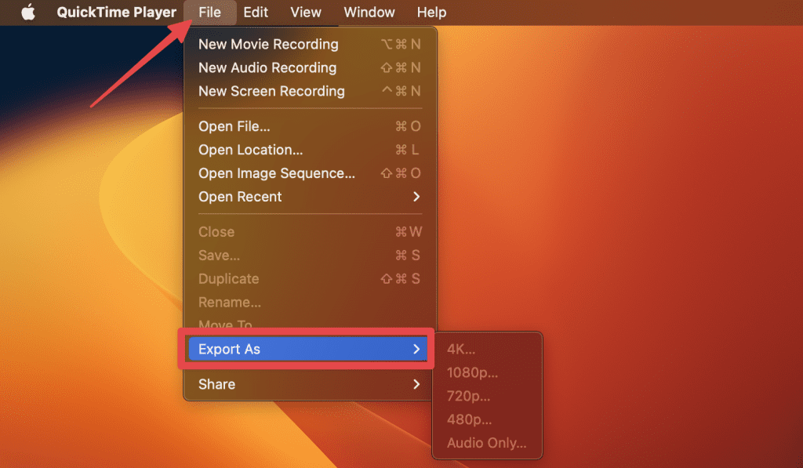Image resolution: width=803 pixels, height=468 pixels.
Task: Open the View menu
Action: (x=306, y=12)
